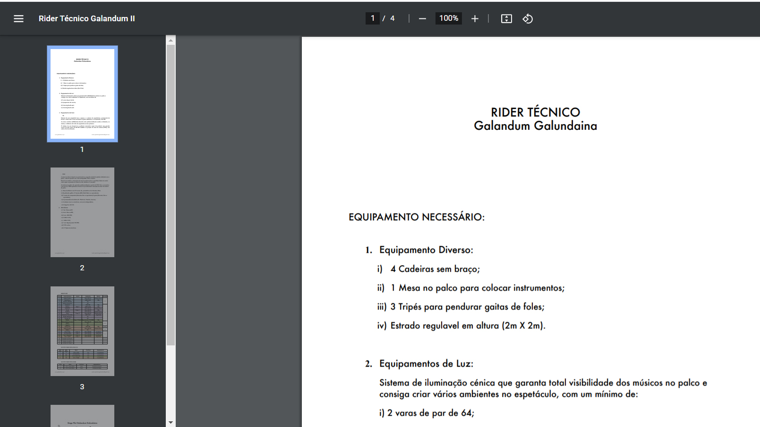Click the thumbnail sidebar scrollbar handle
This screenshot has width=760, height=427.
pyautogui.click(x=171, y=193)
